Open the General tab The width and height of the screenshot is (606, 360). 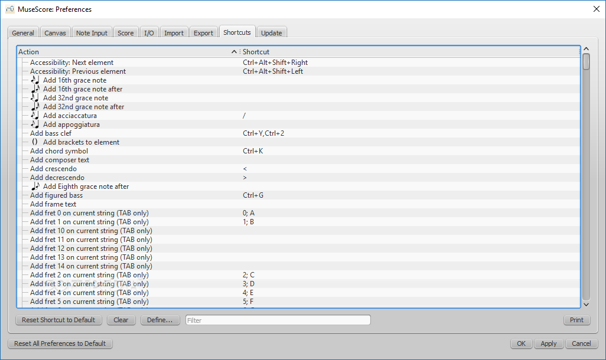tap(23, 33)
